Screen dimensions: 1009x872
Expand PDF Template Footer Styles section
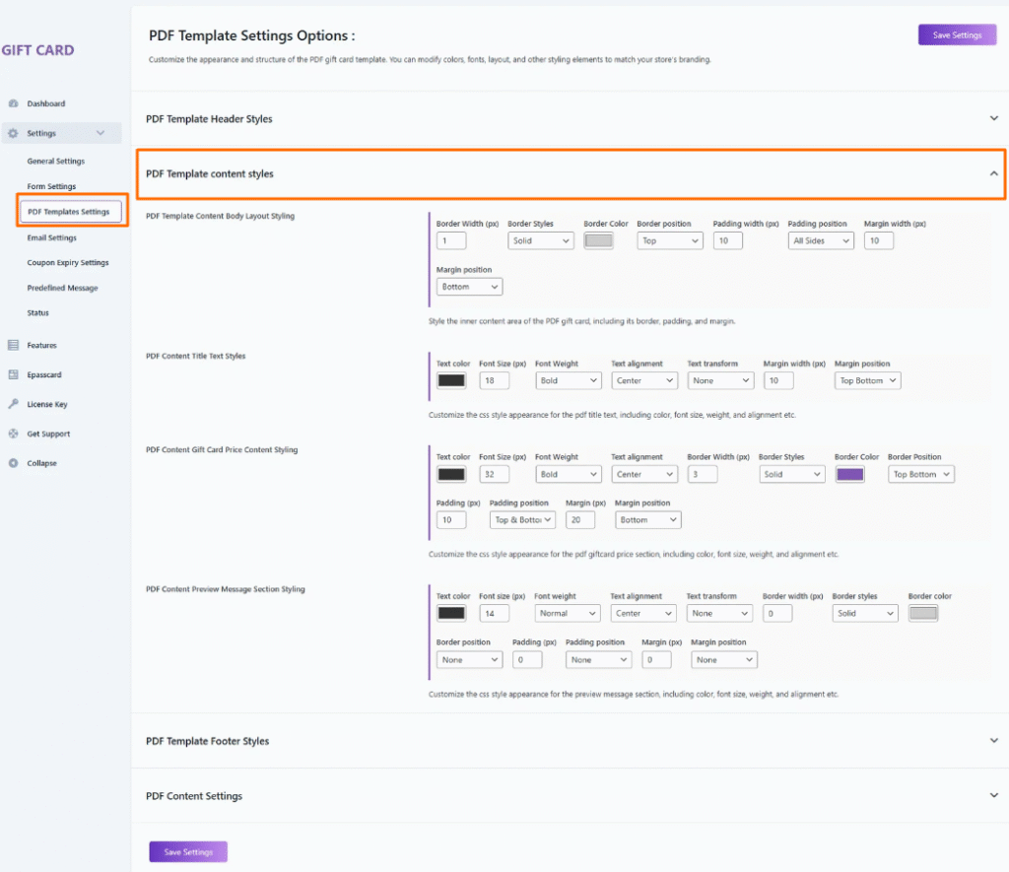[993, 741]
